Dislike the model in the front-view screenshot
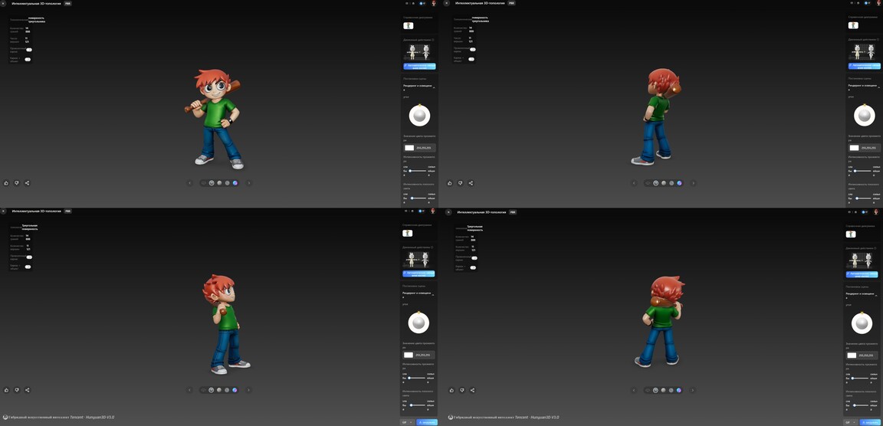This screenshot has width=883, height=426. 16,183
